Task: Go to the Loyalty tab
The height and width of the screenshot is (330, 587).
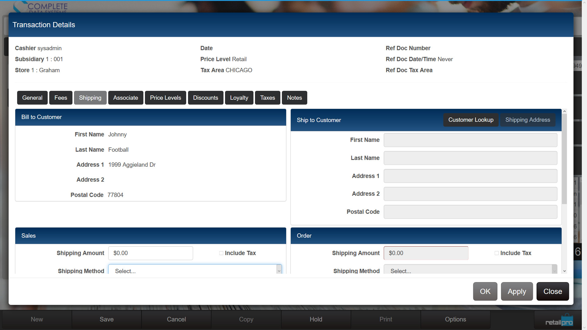Action: (239, 98)
